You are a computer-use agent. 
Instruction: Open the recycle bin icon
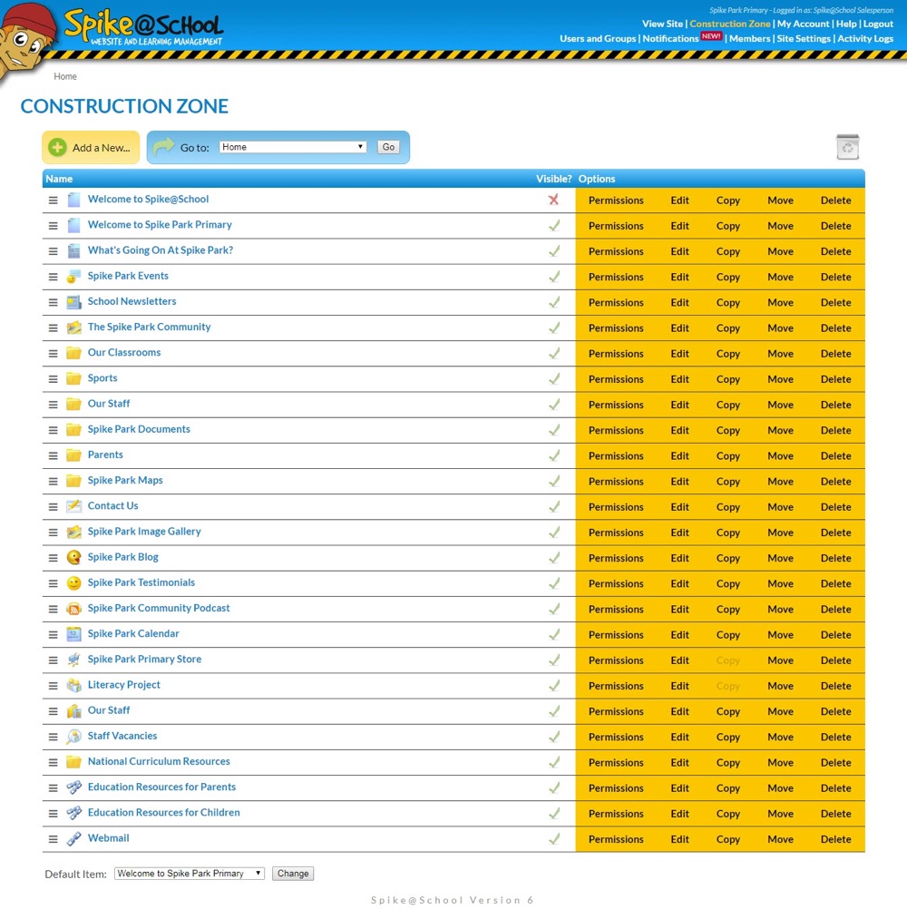(x=847, y=147)
